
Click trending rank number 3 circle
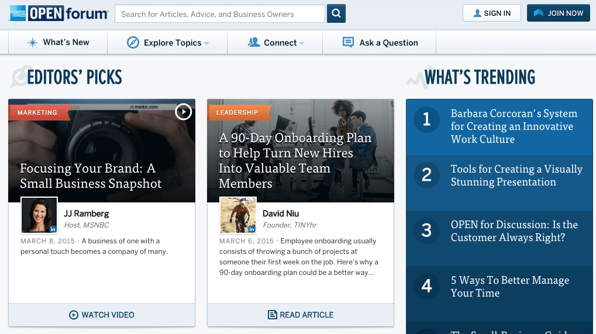pos(426,230)
